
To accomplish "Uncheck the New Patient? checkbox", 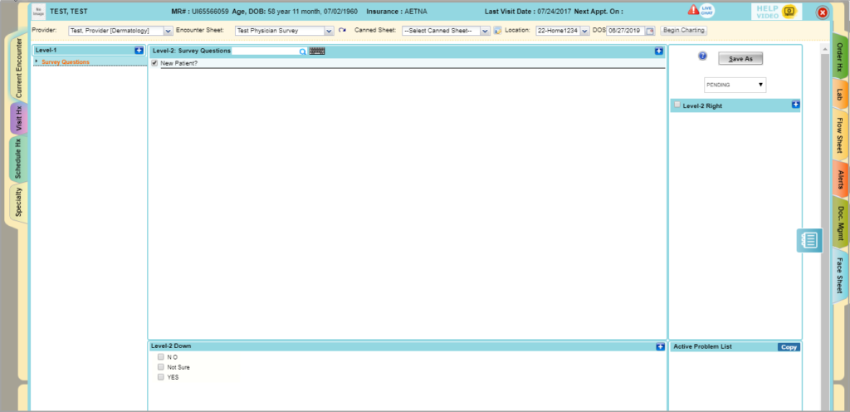I will [x=155, y=63].
